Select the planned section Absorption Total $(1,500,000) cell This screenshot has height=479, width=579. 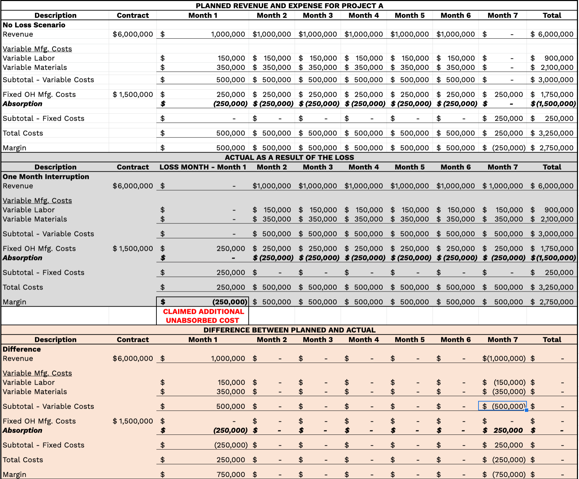[552, 104]
